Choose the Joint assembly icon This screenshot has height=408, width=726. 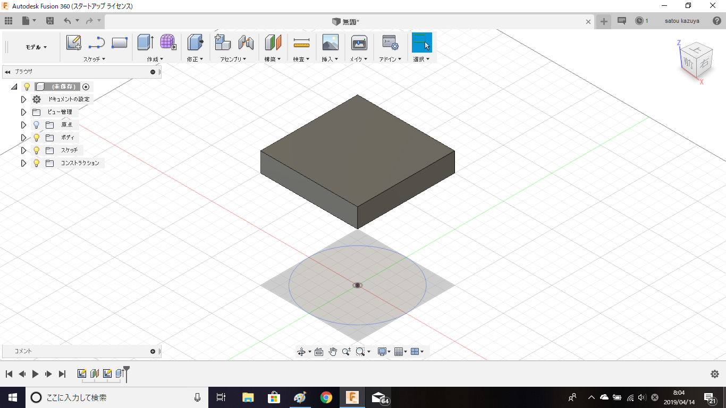click(x=246, y=42)
